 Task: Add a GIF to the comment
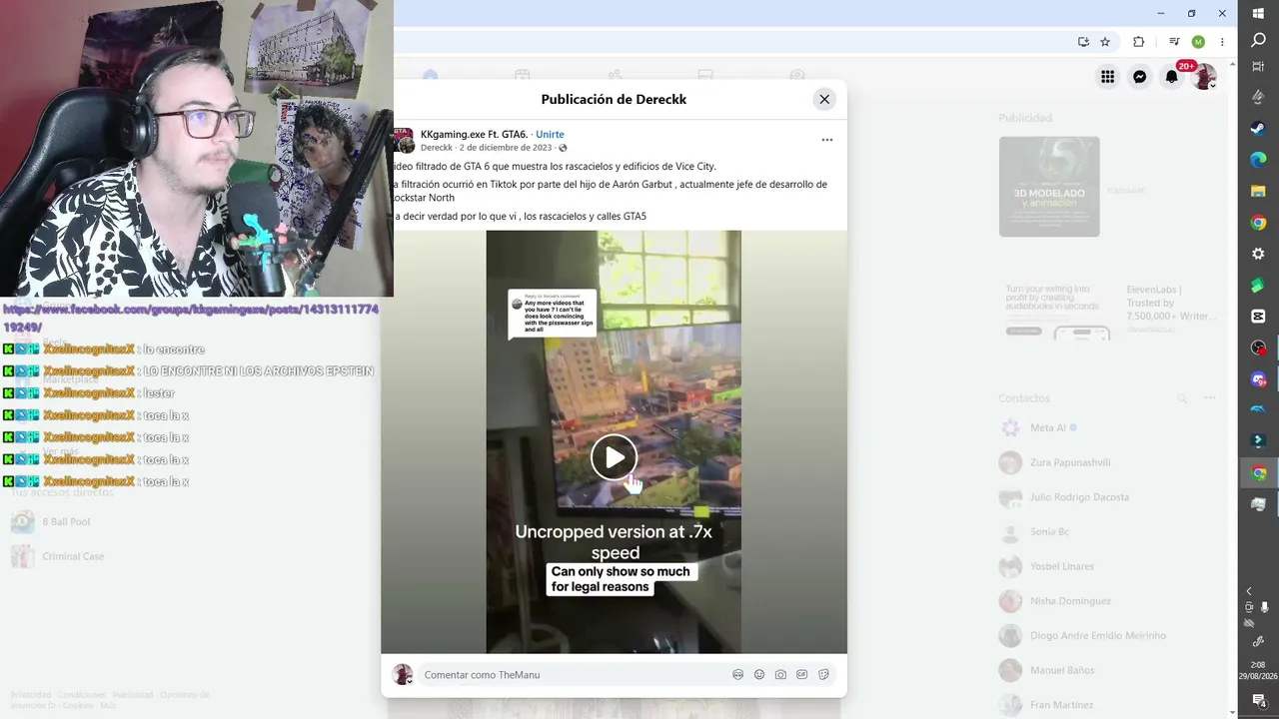(x=801, y=675)
